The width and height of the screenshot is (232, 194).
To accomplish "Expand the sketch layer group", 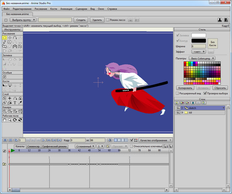I will click(x=182, y=107).
